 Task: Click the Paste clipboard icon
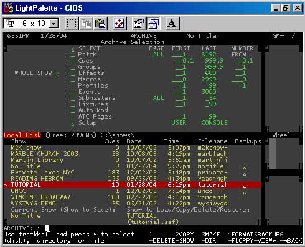coord(100,24)
